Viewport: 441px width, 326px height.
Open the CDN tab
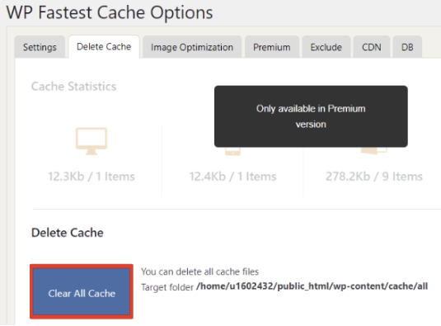pyautogui.click(x=372, y=47)
